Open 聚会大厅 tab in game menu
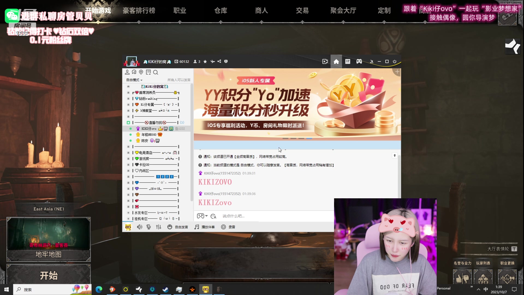Screen dimensions: 524x295 click(x=343, y=11)
